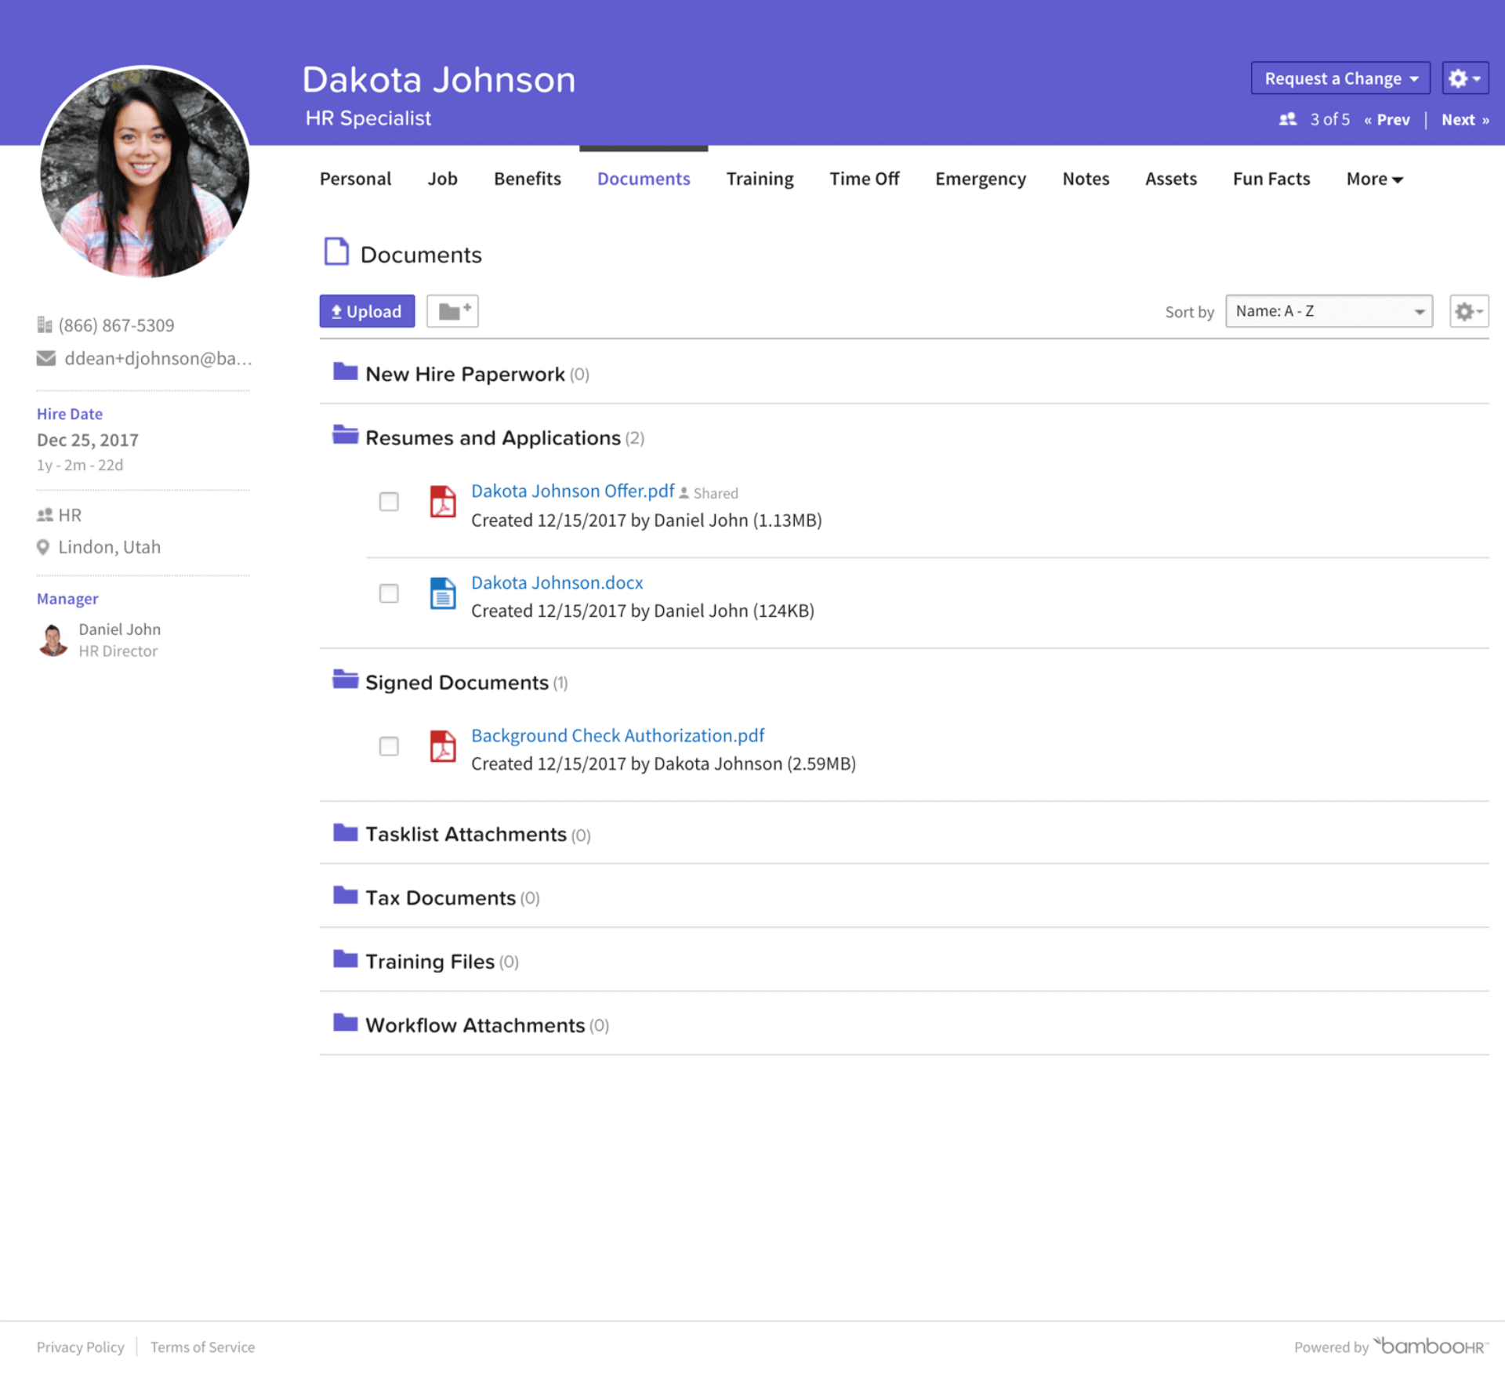Click the PDF icon for Dakota Johnson Offer
This screenshot has width=1505, height=1392.
pyautogui.click(x=443, y=502)
